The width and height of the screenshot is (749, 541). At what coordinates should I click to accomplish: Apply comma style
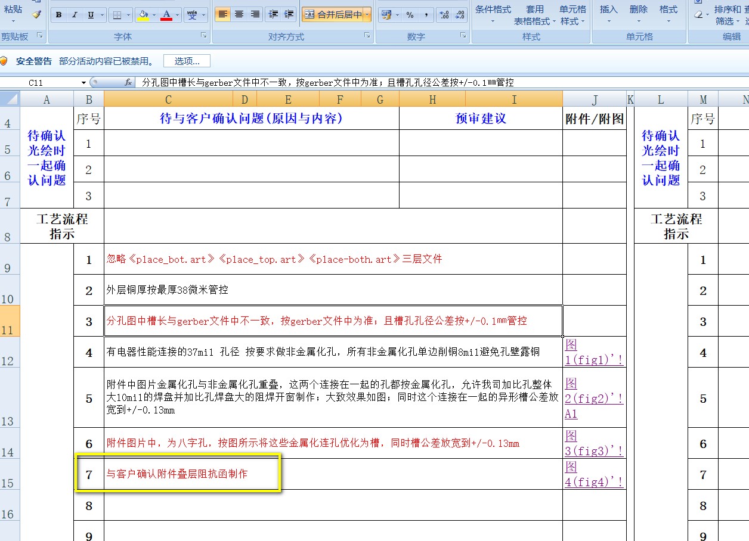coord(426,14)
